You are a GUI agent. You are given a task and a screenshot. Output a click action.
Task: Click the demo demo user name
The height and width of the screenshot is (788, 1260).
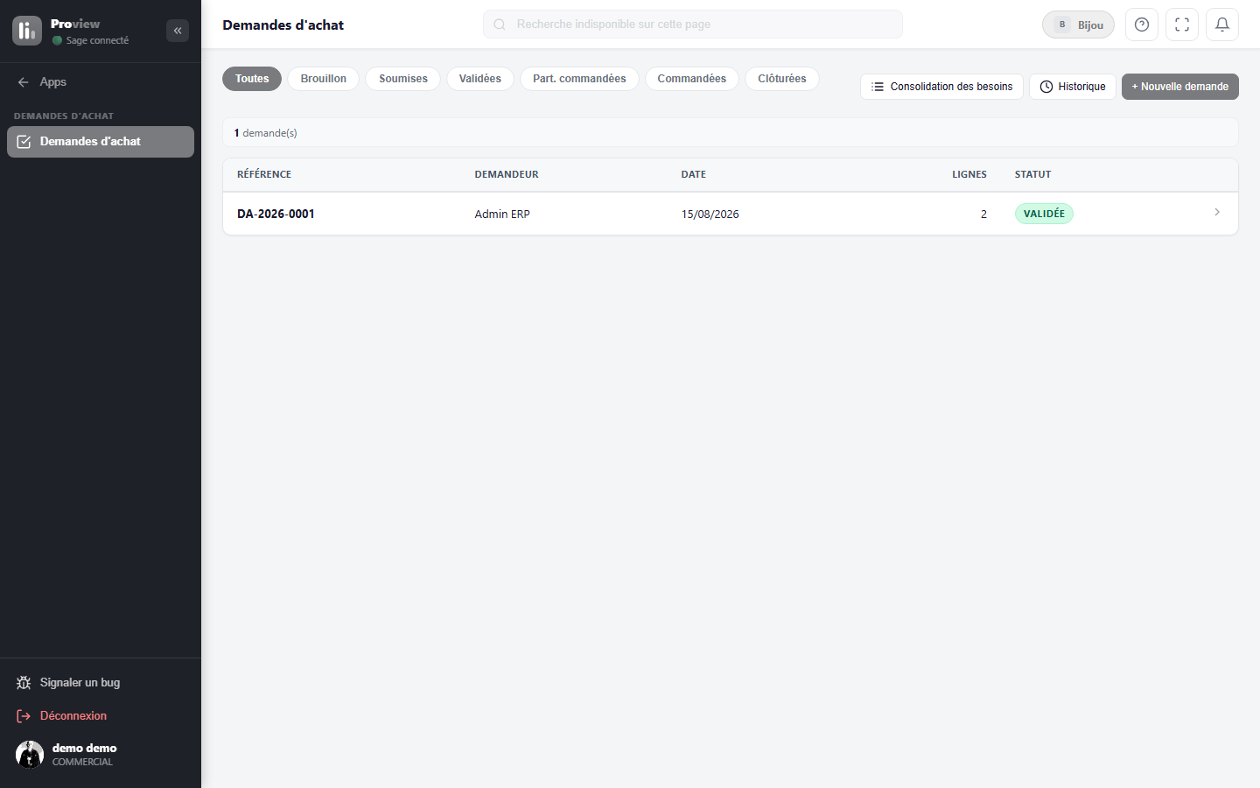coord(84,748)
